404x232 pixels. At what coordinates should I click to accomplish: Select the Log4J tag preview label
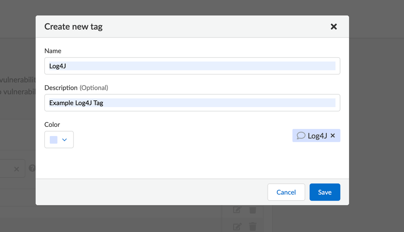click(x=317, y=136)
